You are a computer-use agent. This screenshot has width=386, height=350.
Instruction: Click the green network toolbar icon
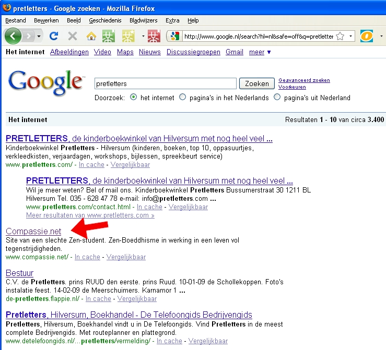pos(109,37)
